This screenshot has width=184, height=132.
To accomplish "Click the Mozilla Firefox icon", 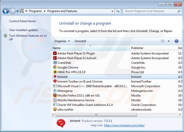I will [55, 95].
